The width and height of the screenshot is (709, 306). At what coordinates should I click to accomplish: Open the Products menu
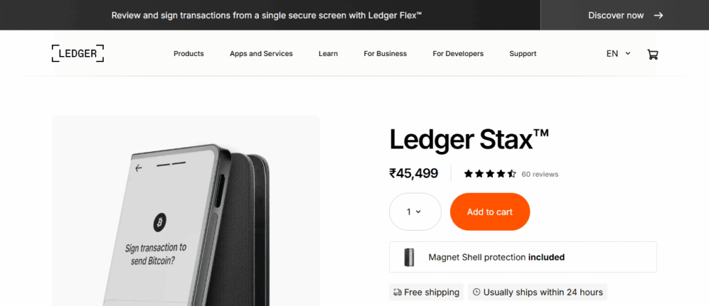[188, 53]
